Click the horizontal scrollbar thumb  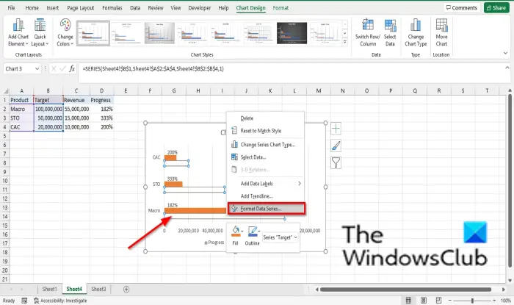[x=405, y=290]
